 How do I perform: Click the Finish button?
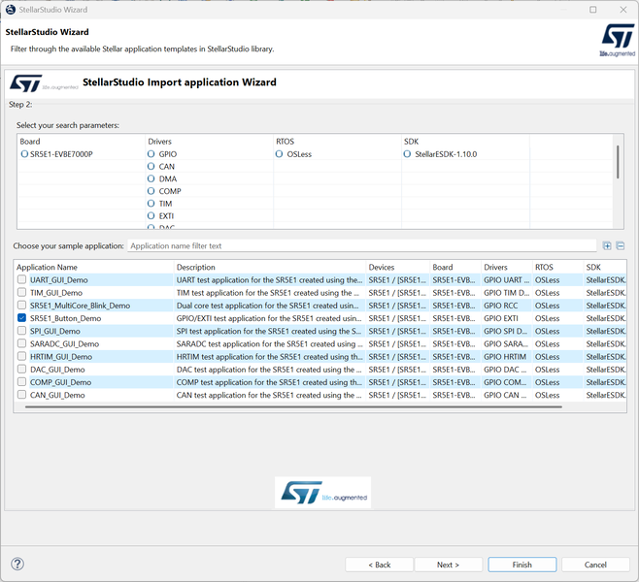(522, 565)
